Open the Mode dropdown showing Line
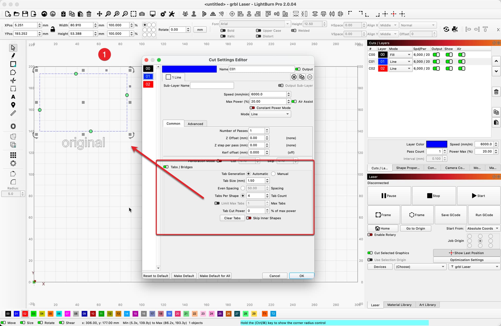 click(x=270, y=114)
